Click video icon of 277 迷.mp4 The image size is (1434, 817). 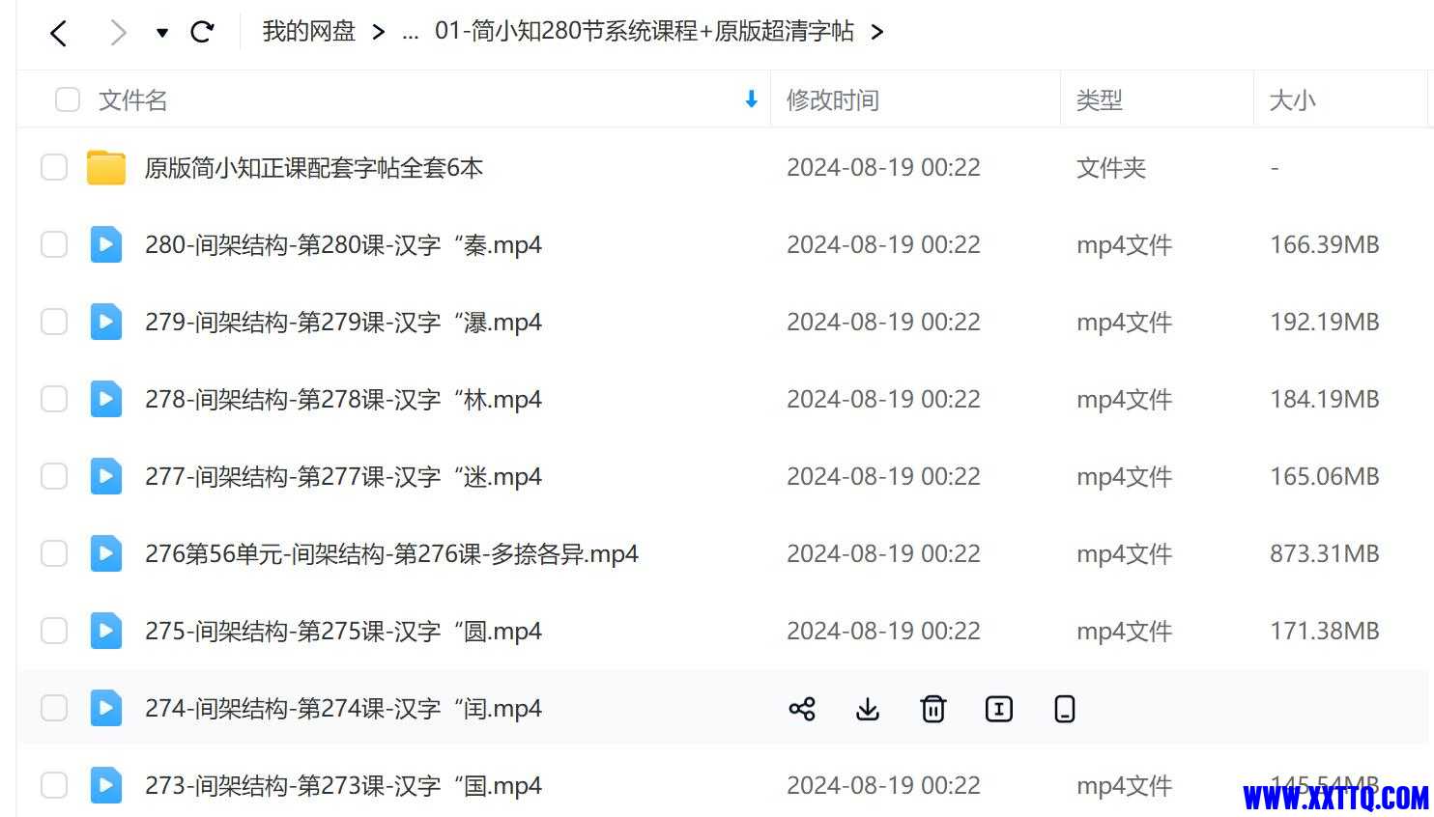[106, 476]
